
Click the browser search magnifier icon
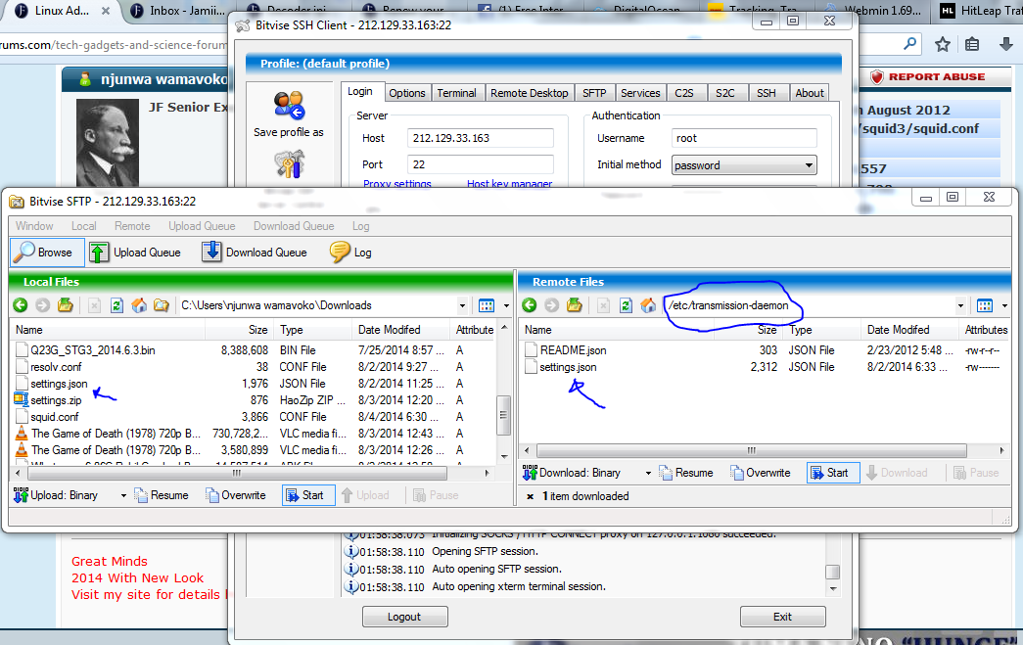pos(909,44)
